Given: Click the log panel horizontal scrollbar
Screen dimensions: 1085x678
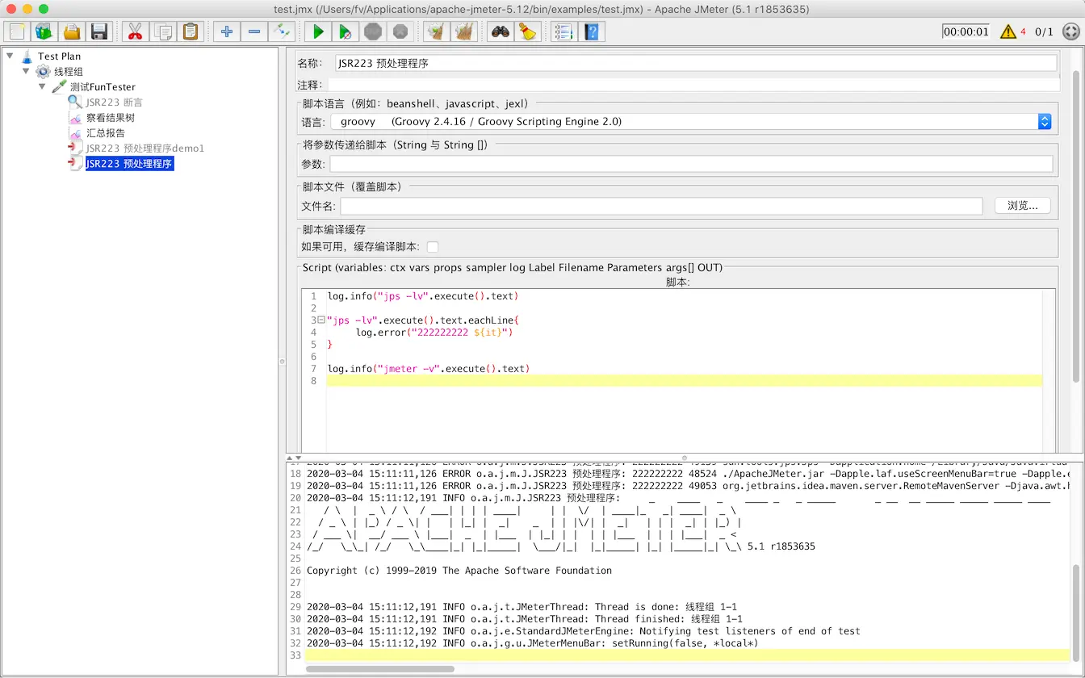Looking at the screenshot, I should 380,668.
